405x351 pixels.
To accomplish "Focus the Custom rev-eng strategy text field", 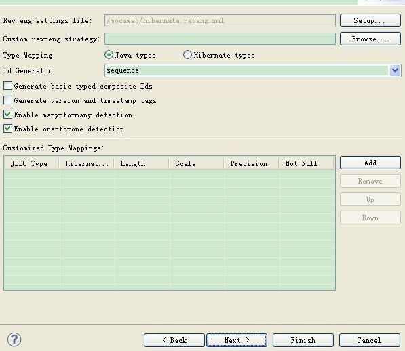I will pyautogui.click(x=220, y=39).
